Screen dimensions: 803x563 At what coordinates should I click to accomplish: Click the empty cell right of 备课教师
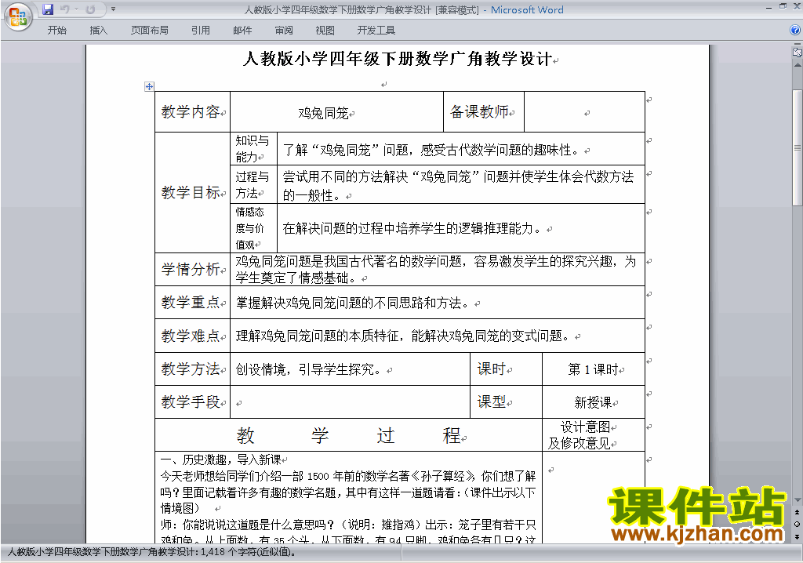(x=584, y=111)
